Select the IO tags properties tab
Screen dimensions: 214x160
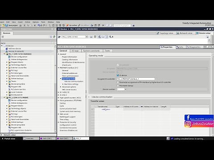coord(75,51)
